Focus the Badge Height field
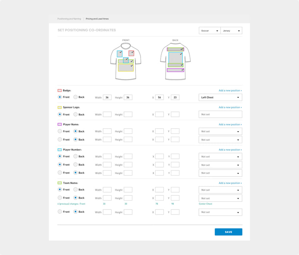The height and width of the screenshot is (255, 299). click(128, 97)
